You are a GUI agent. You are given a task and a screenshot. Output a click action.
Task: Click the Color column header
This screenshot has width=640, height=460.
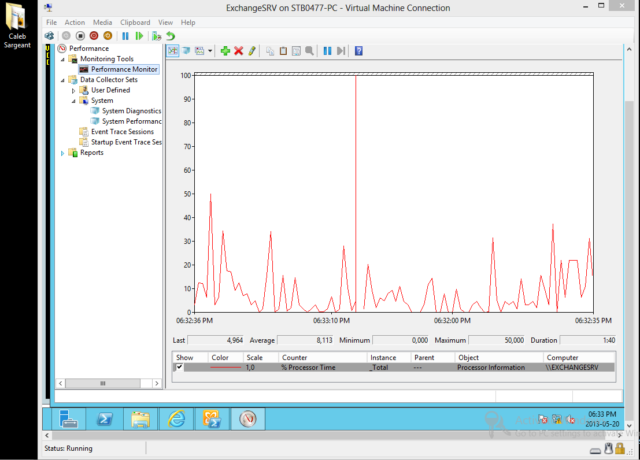[x=225, y=358]
